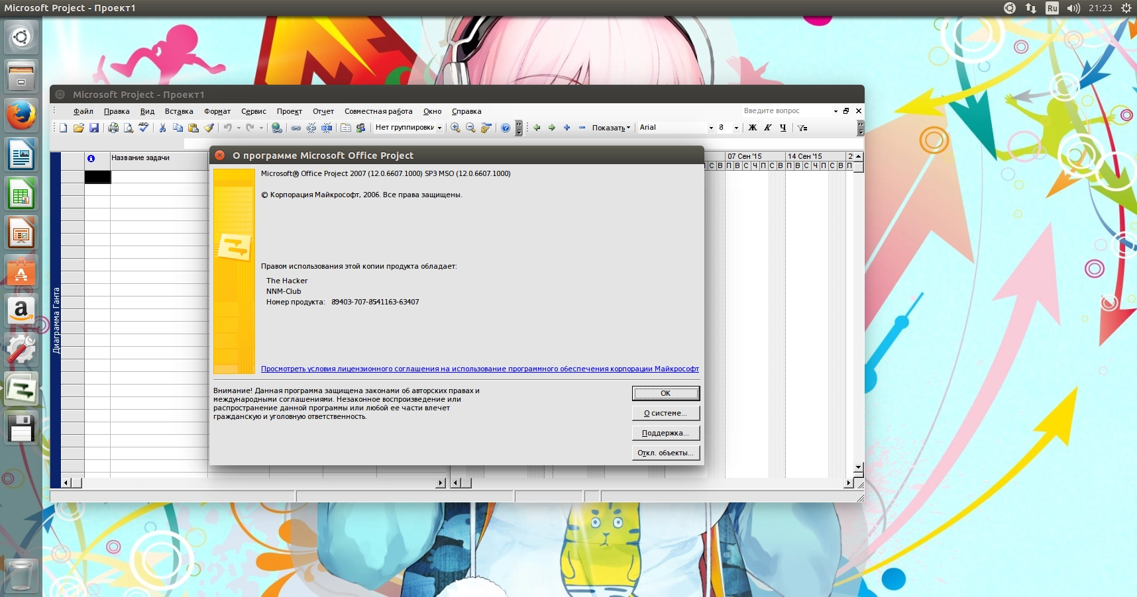Viewport: 1137px width, 597px height.
Task: Expand standard toolbar overflow options
Action: (519, 128)
